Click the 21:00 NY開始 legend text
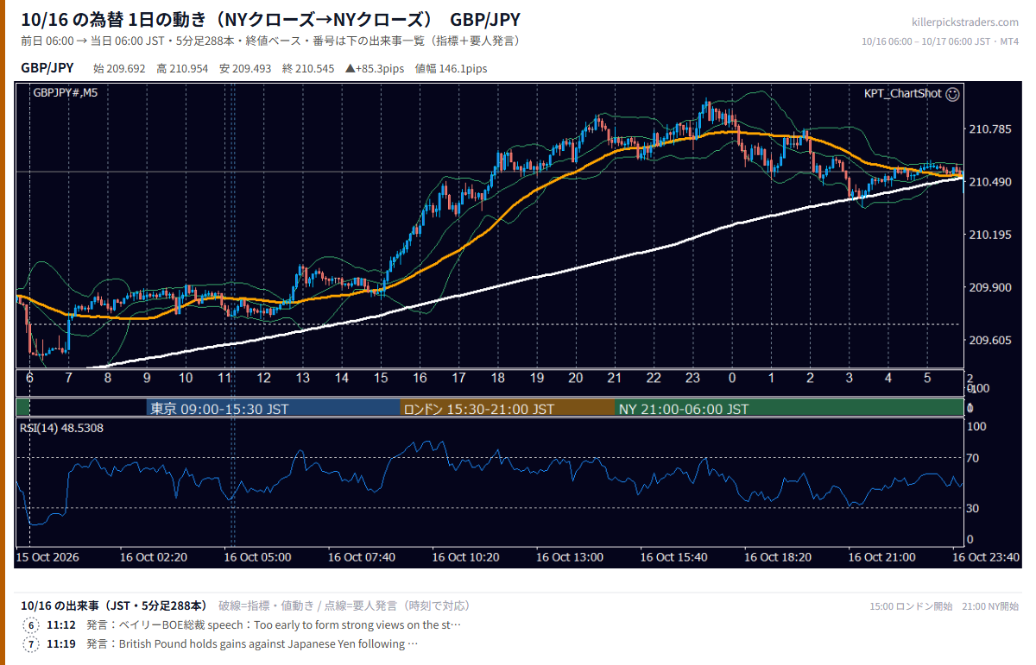 point(991,606)
